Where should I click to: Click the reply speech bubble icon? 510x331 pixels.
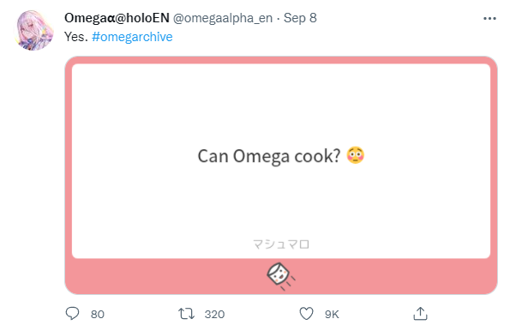point(72,314)
